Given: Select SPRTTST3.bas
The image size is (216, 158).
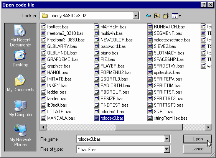Looking at the screenshot, I should pyautogui.click(x=168, y=105).
